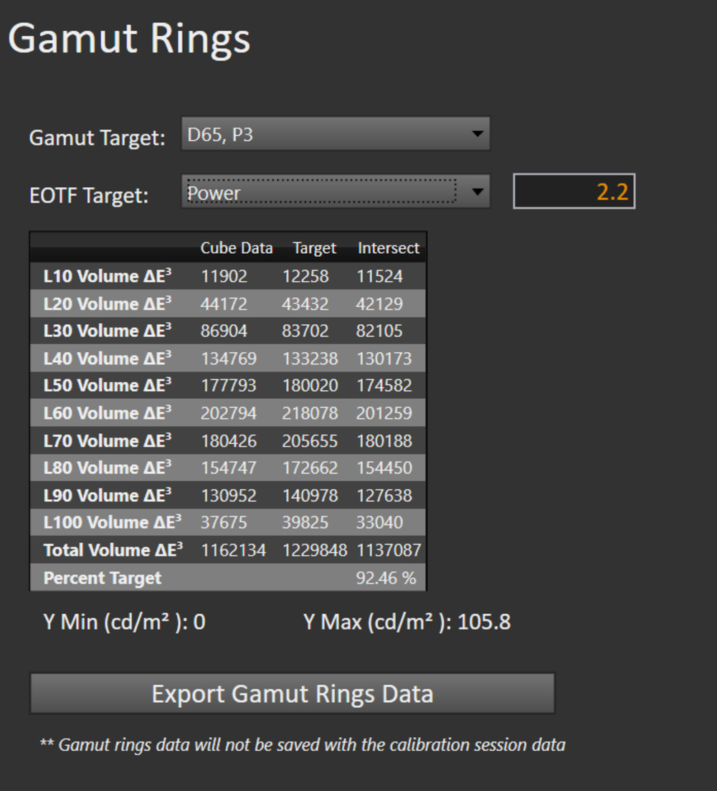Click the Intersect column header
This screenshot has width=717, height=791.
388,248
